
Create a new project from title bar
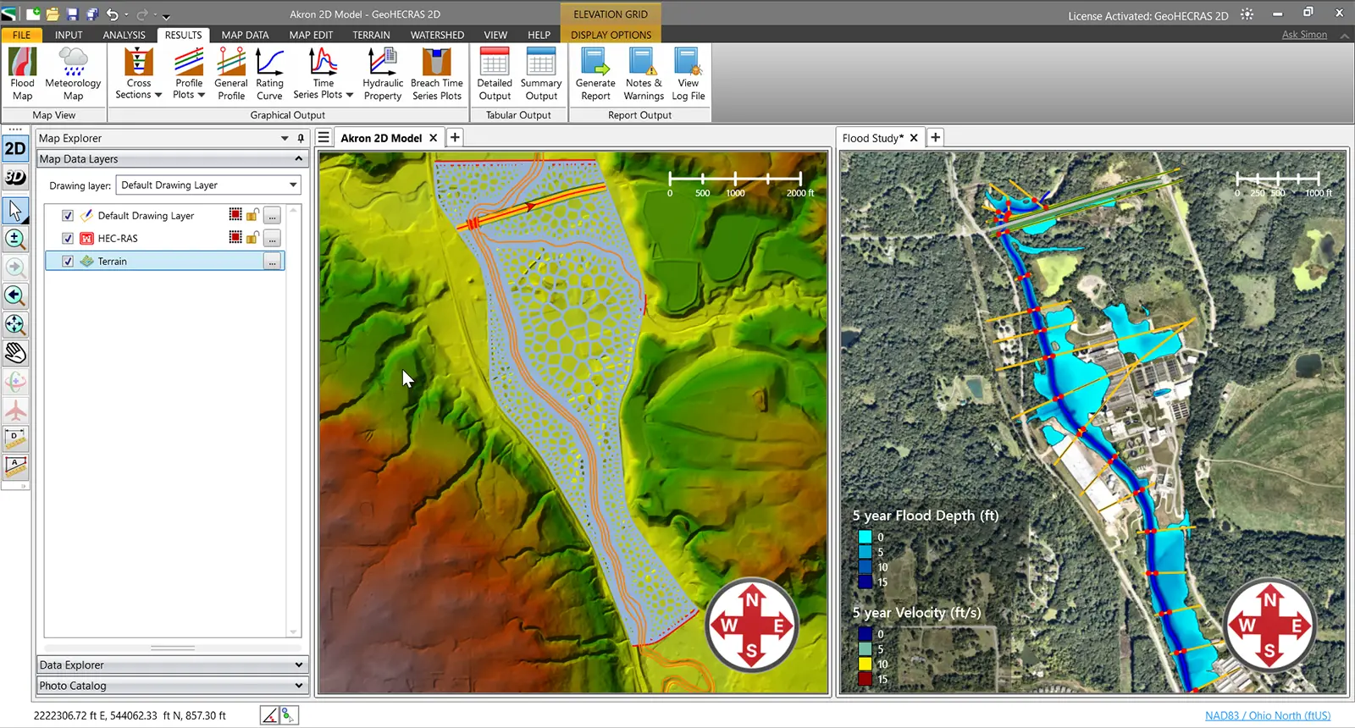click(33, 14)
